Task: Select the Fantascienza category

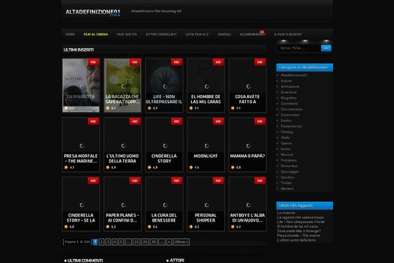Action: 291,126
